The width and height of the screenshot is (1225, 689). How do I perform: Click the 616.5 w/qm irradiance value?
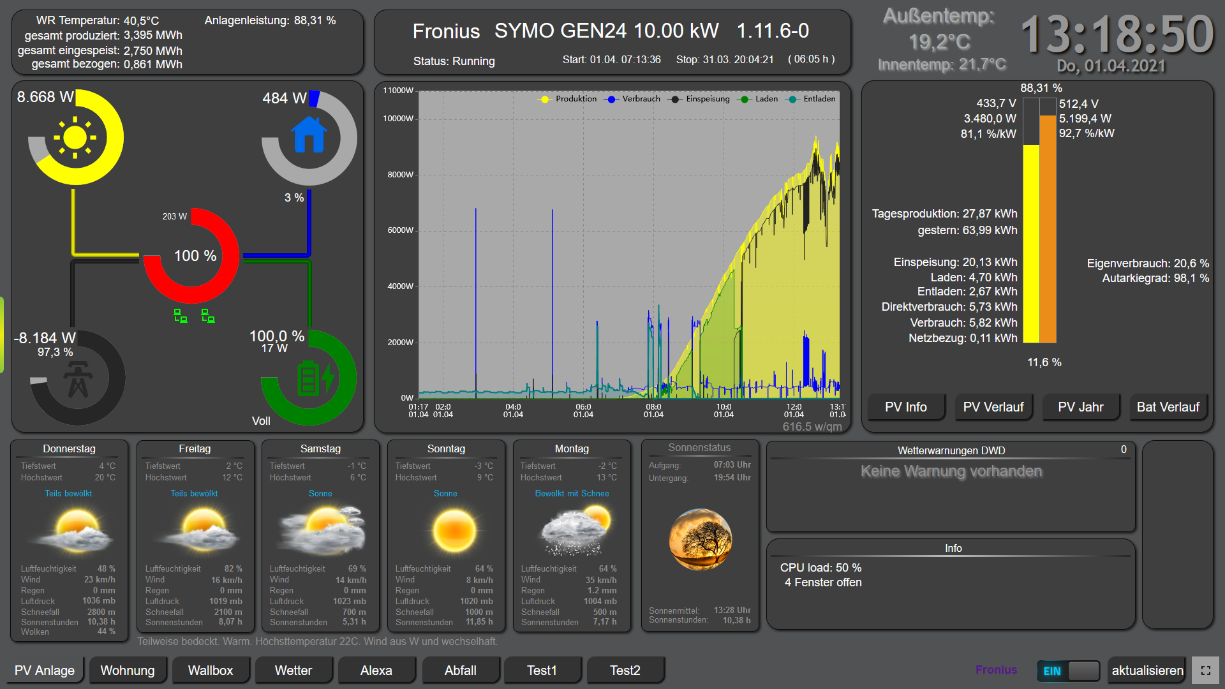coord(812,427)
